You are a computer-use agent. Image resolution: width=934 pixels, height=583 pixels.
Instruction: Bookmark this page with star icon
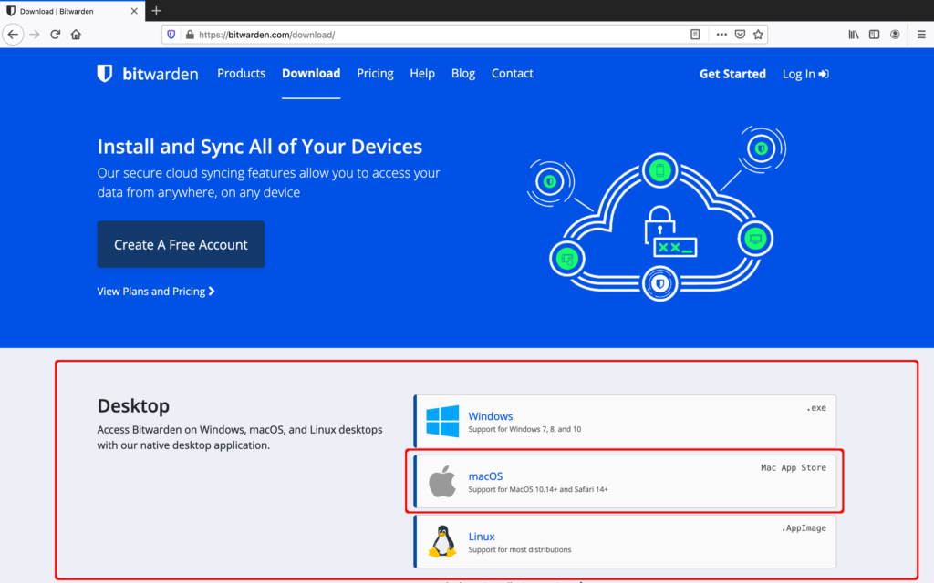[758, 35]
